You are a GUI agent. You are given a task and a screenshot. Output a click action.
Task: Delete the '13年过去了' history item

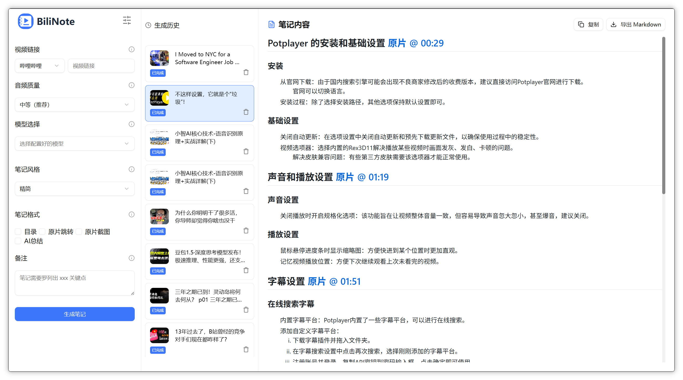246,349
